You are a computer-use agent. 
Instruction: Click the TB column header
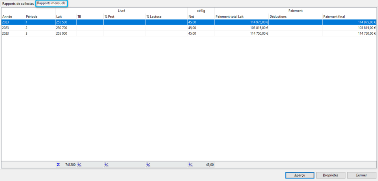(x=90, y=16)
